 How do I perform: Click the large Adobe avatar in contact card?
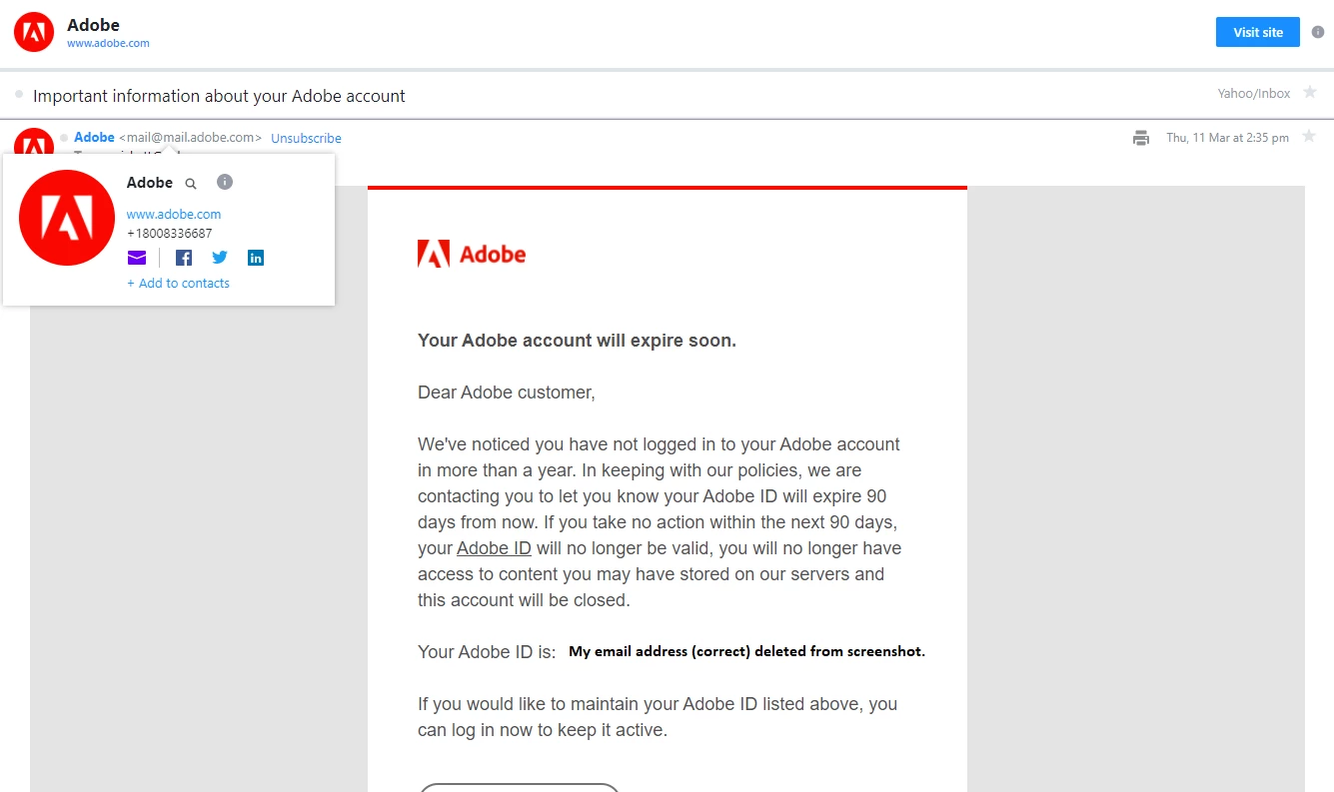[x=67, y=218]
